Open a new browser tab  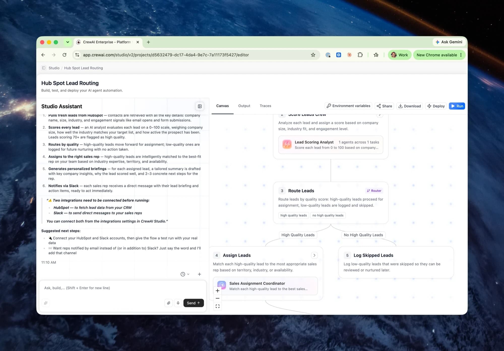[x=148, y=42]
